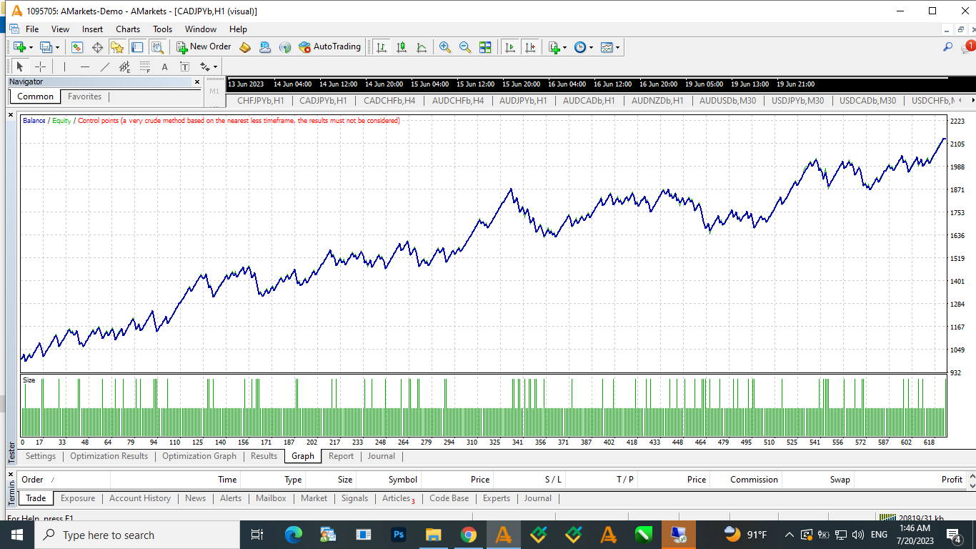Select the Vertical Line drawing tool

64,66
